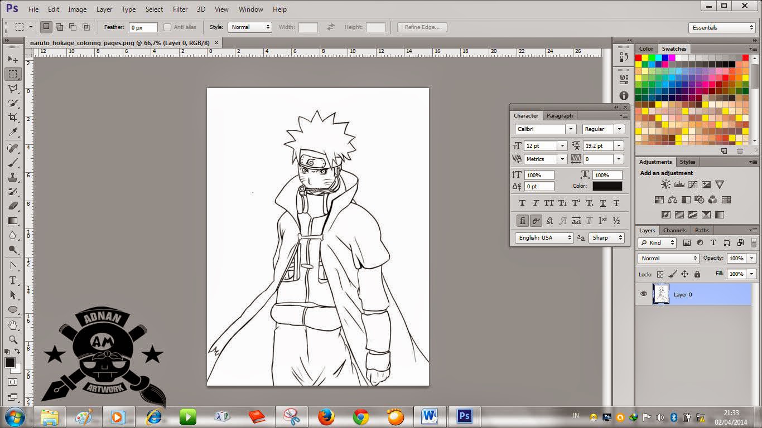This screenshot has height=428, width=762.
Task: Select the Move tool
Action: 12,59
